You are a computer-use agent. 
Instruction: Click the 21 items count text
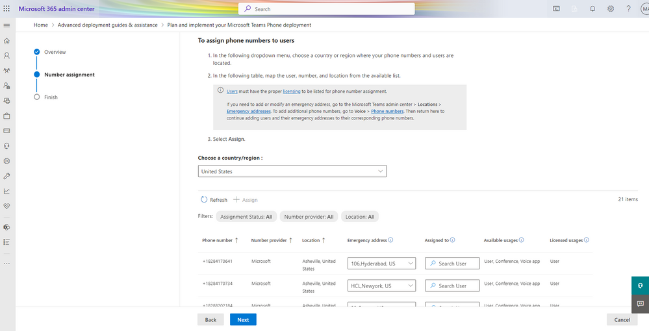tap(628, 199)
